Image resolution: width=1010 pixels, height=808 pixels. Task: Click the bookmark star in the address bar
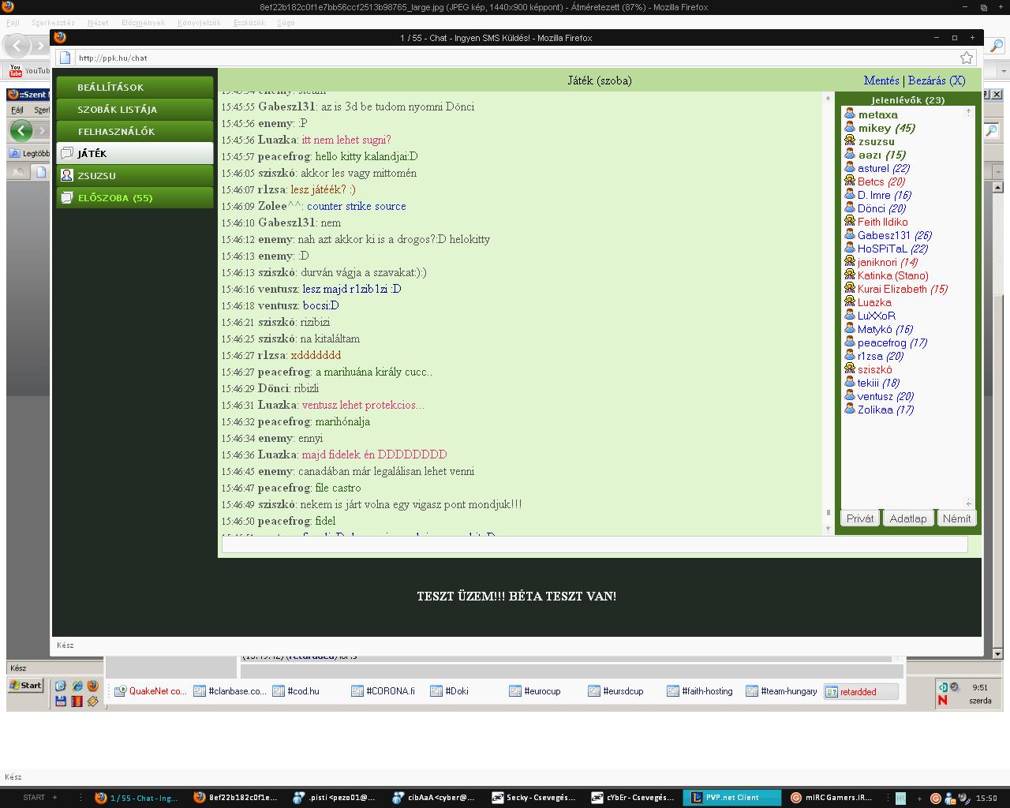966,58
